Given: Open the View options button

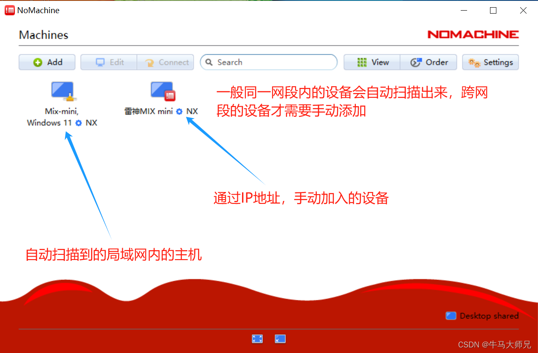Looking at the screenshot, I should coord(372,62).
